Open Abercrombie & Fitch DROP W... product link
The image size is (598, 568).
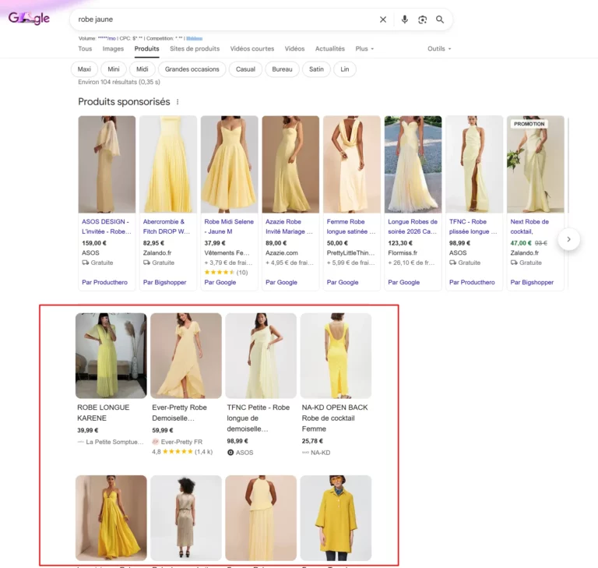coord(167,227)
